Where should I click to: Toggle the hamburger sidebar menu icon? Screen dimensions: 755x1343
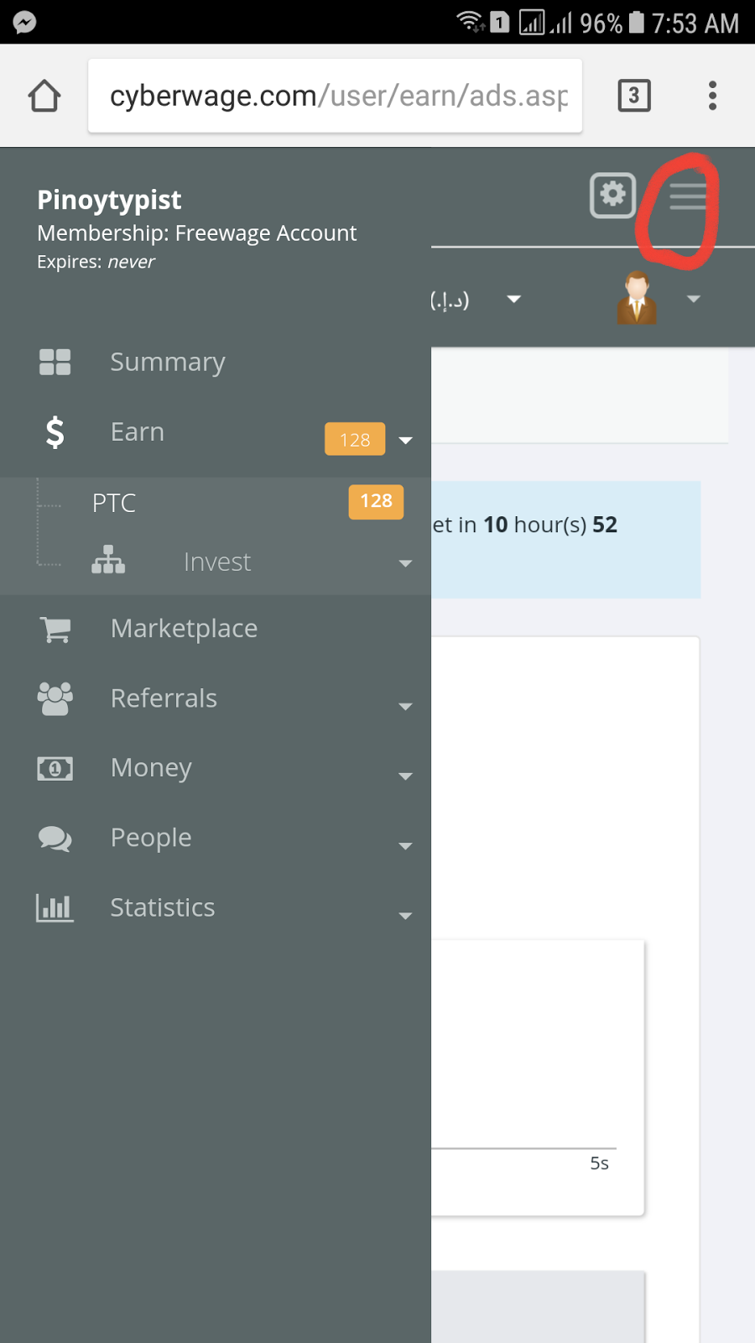click(688, 196)
